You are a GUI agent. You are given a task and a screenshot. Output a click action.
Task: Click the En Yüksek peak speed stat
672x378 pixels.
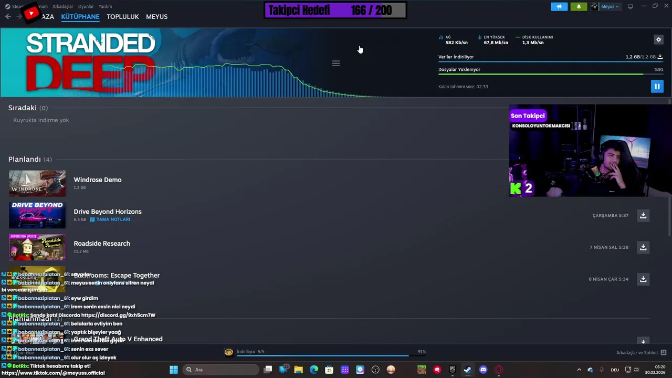click(x=492, y=40)
